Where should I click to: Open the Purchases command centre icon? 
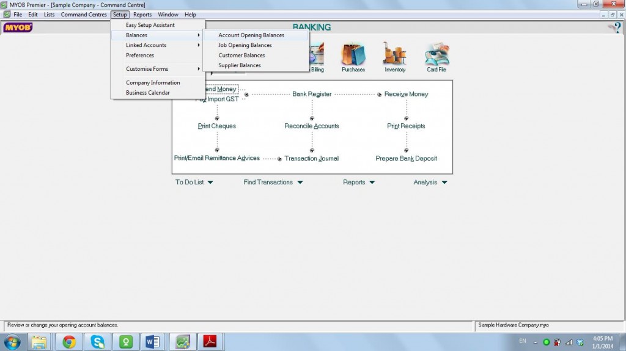353,57
